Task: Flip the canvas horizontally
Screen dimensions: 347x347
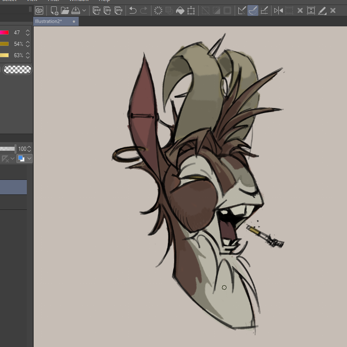Action: tap(278, 10)
